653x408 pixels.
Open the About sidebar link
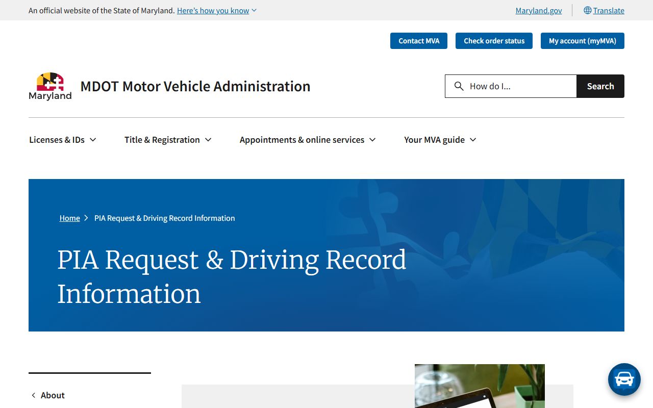tap(53, 395)
